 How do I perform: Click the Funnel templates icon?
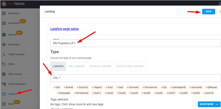click(4, 84)
